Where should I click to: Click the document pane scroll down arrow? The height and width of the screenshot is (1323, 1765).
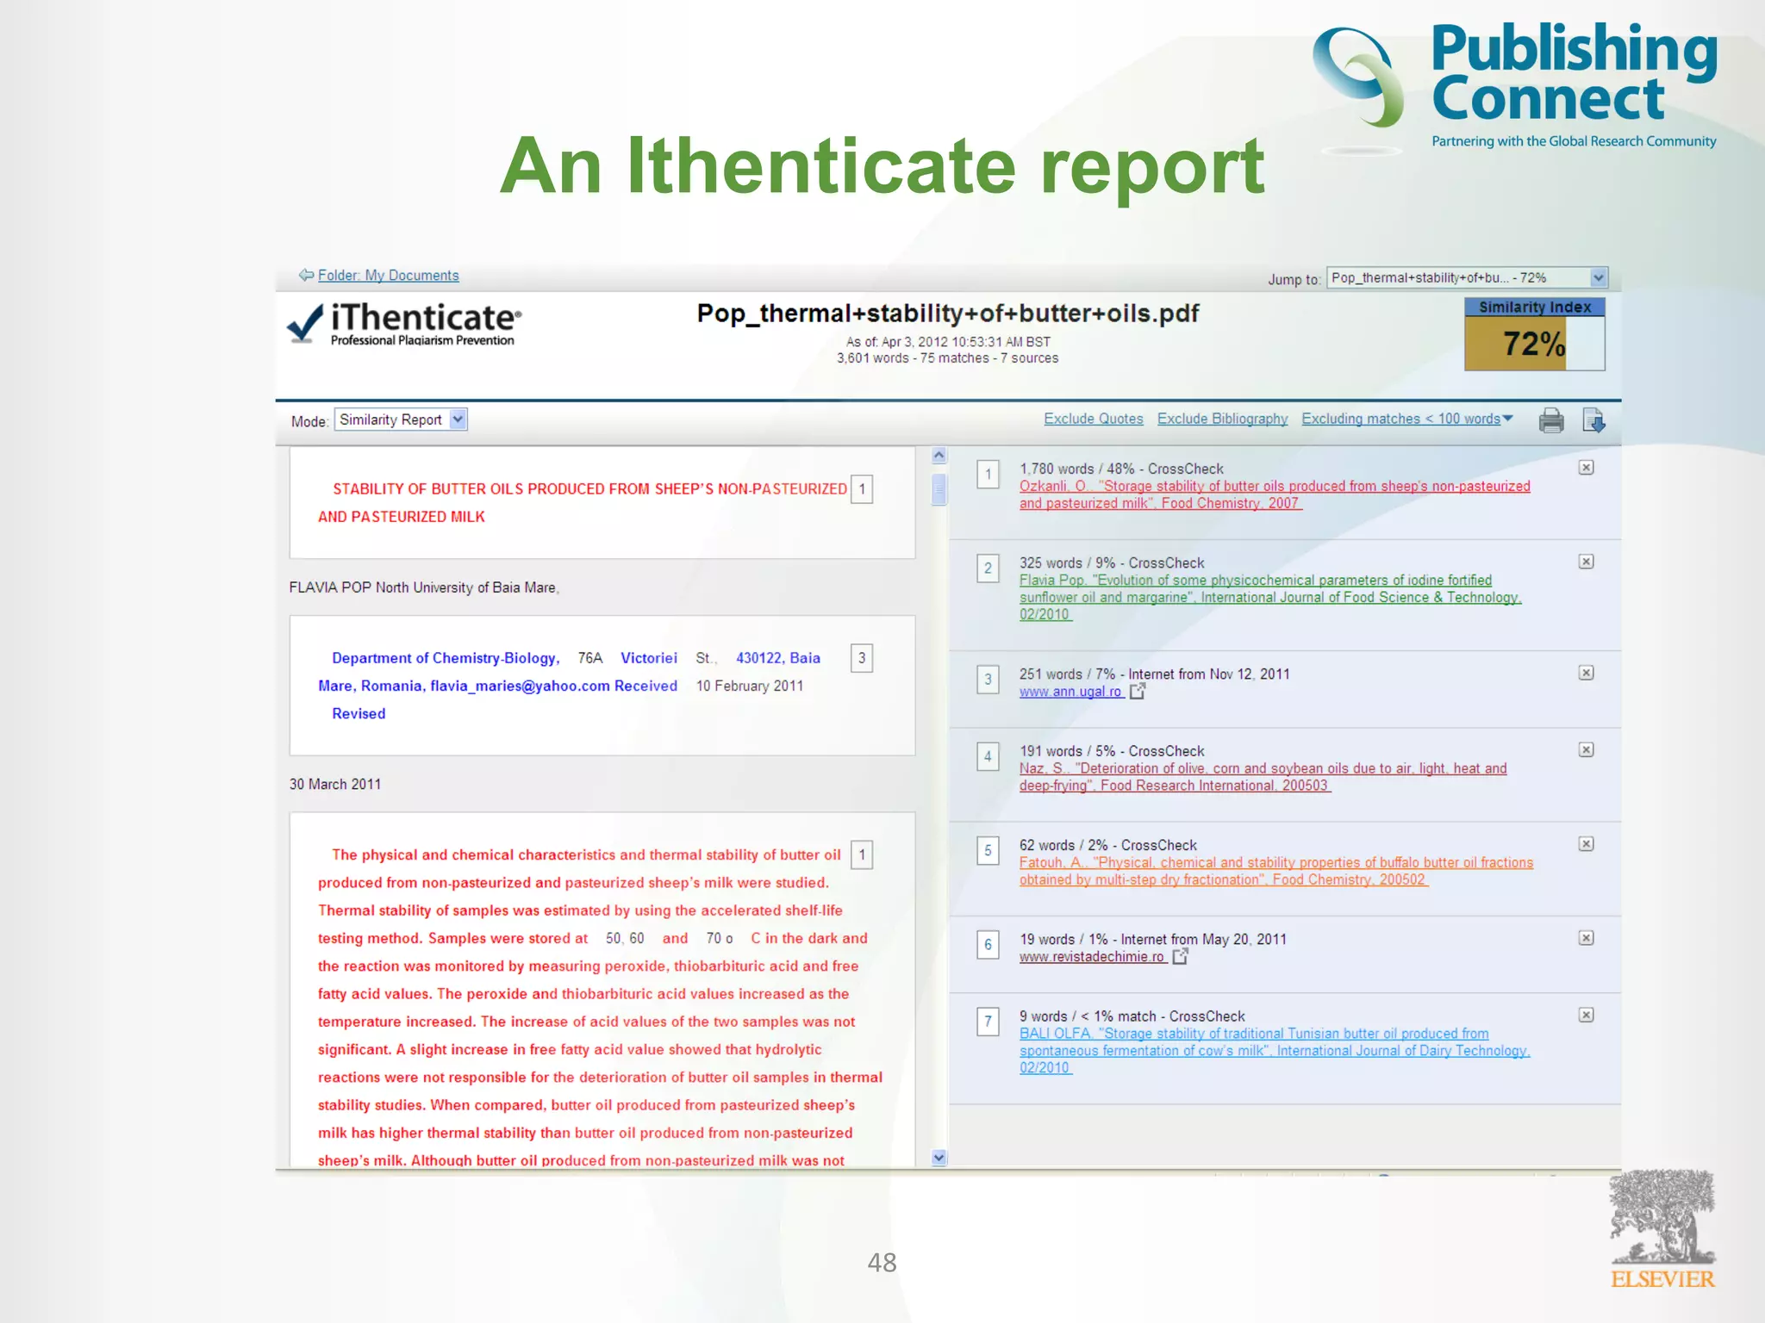click(939, 1158)
